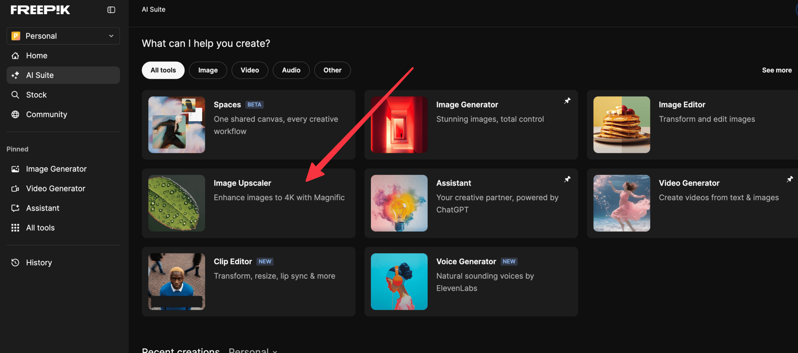Go to Home in sidebar
This screenshot has width=798, height=353.
pos(63,56)
